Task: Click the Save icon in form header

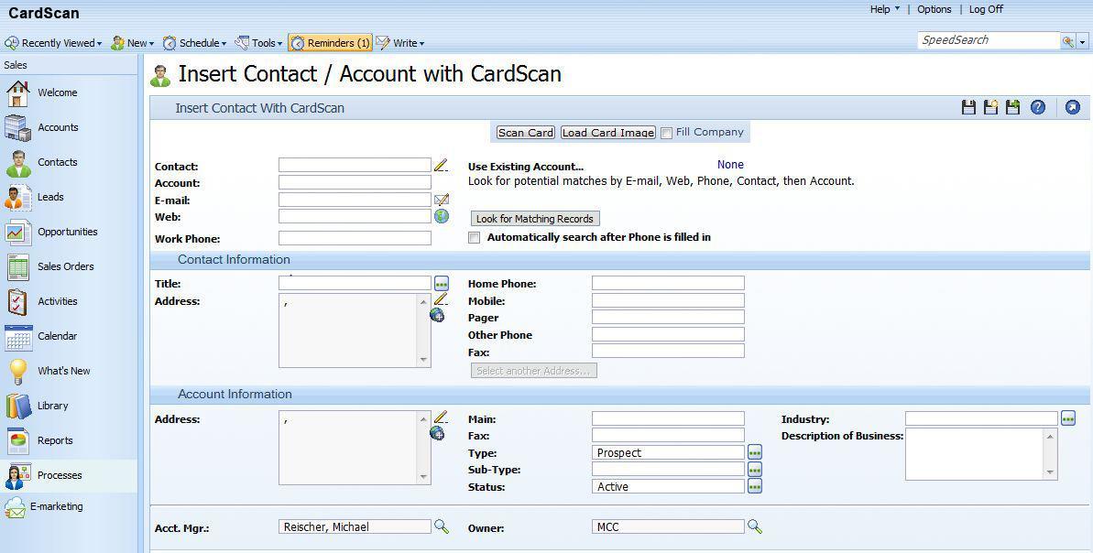Action: click(x=968, y=107)
